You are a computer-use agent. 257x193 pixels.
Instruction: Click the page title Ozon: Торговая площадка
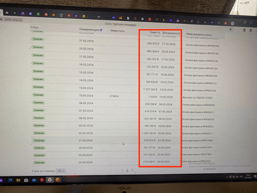coord(120,25)
